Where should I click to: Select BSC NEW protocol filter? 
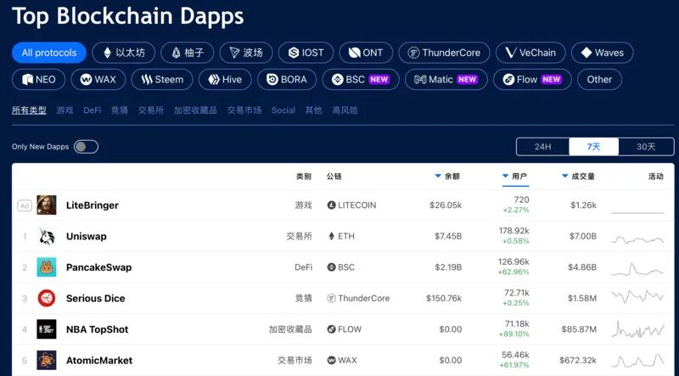361,79
